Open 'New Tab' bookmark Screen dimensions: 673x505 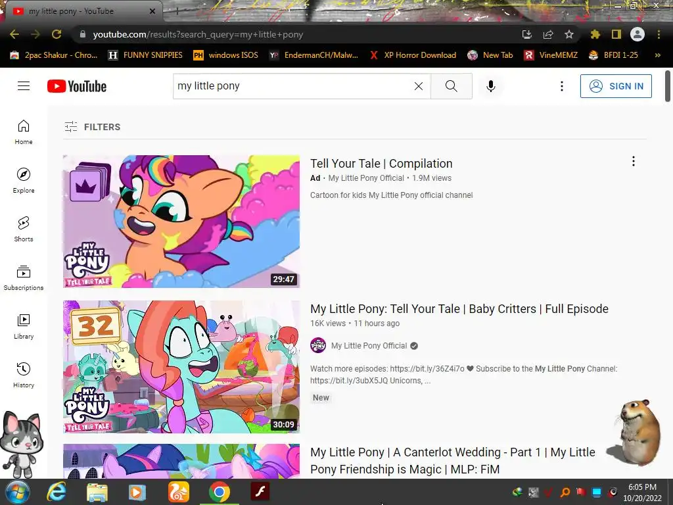pos(490,55)
